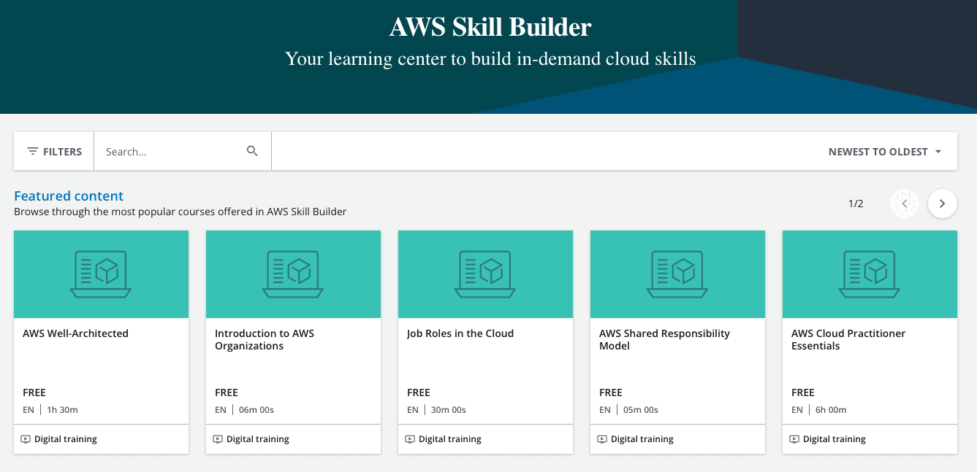Click the Digital training icon on Cloud Practitioner Essentials
Viewport: 977px width, 472px height.
[x=794, y=438]
